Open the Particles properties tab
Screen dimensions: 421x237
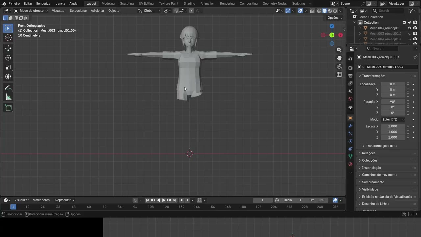point(350,133)
